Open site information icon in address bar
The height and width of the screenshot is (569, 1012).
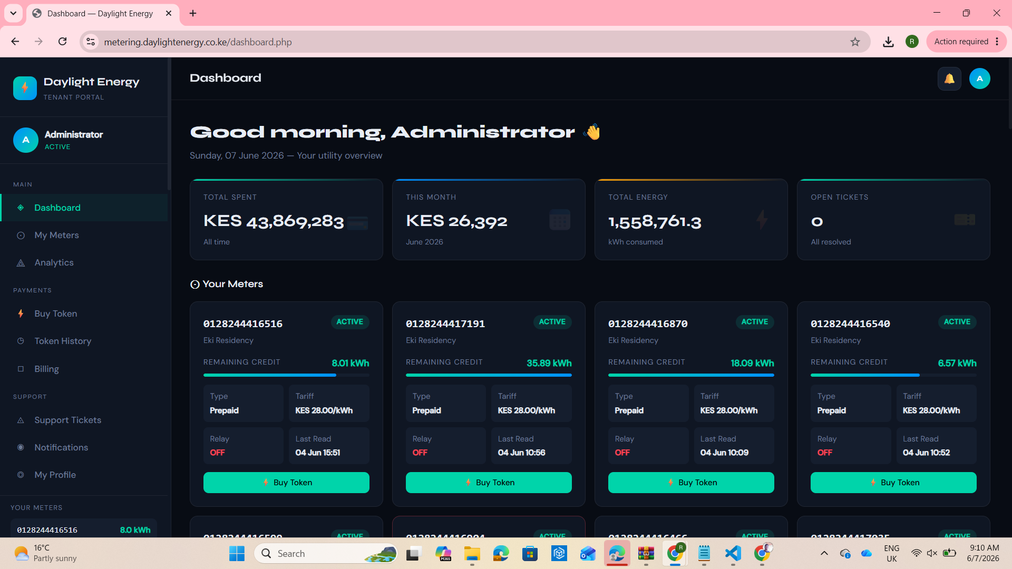point(91,42)
